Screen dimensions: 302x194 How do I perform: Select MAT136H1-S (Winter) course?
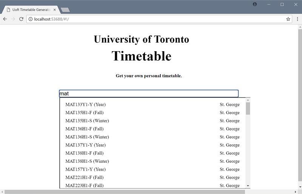(153, 137)
